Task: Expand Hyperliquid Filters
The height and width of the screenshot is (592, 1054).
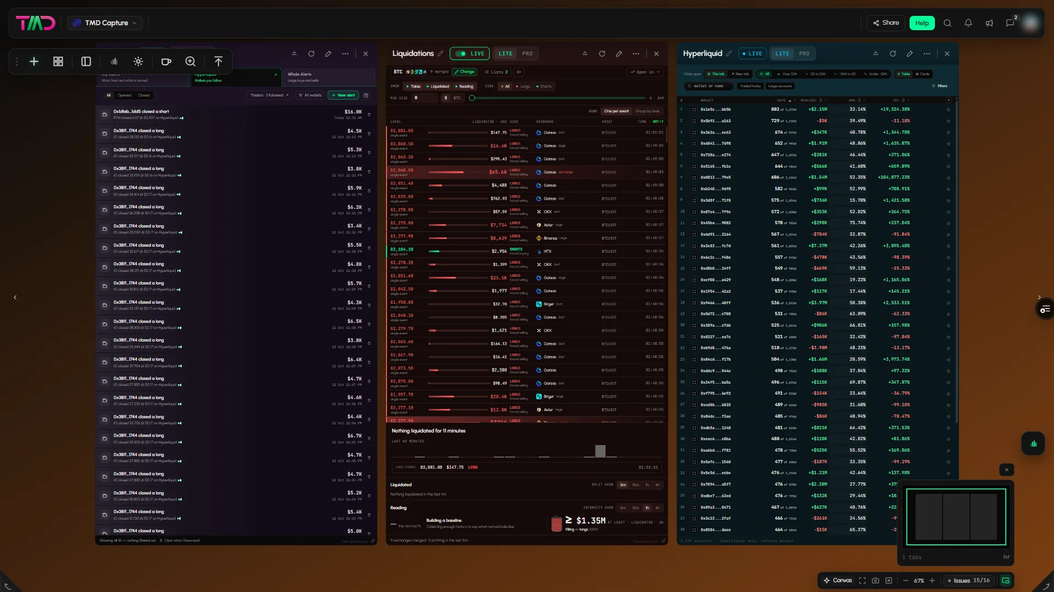Action: pyautogui.click(x=940, y=86)
